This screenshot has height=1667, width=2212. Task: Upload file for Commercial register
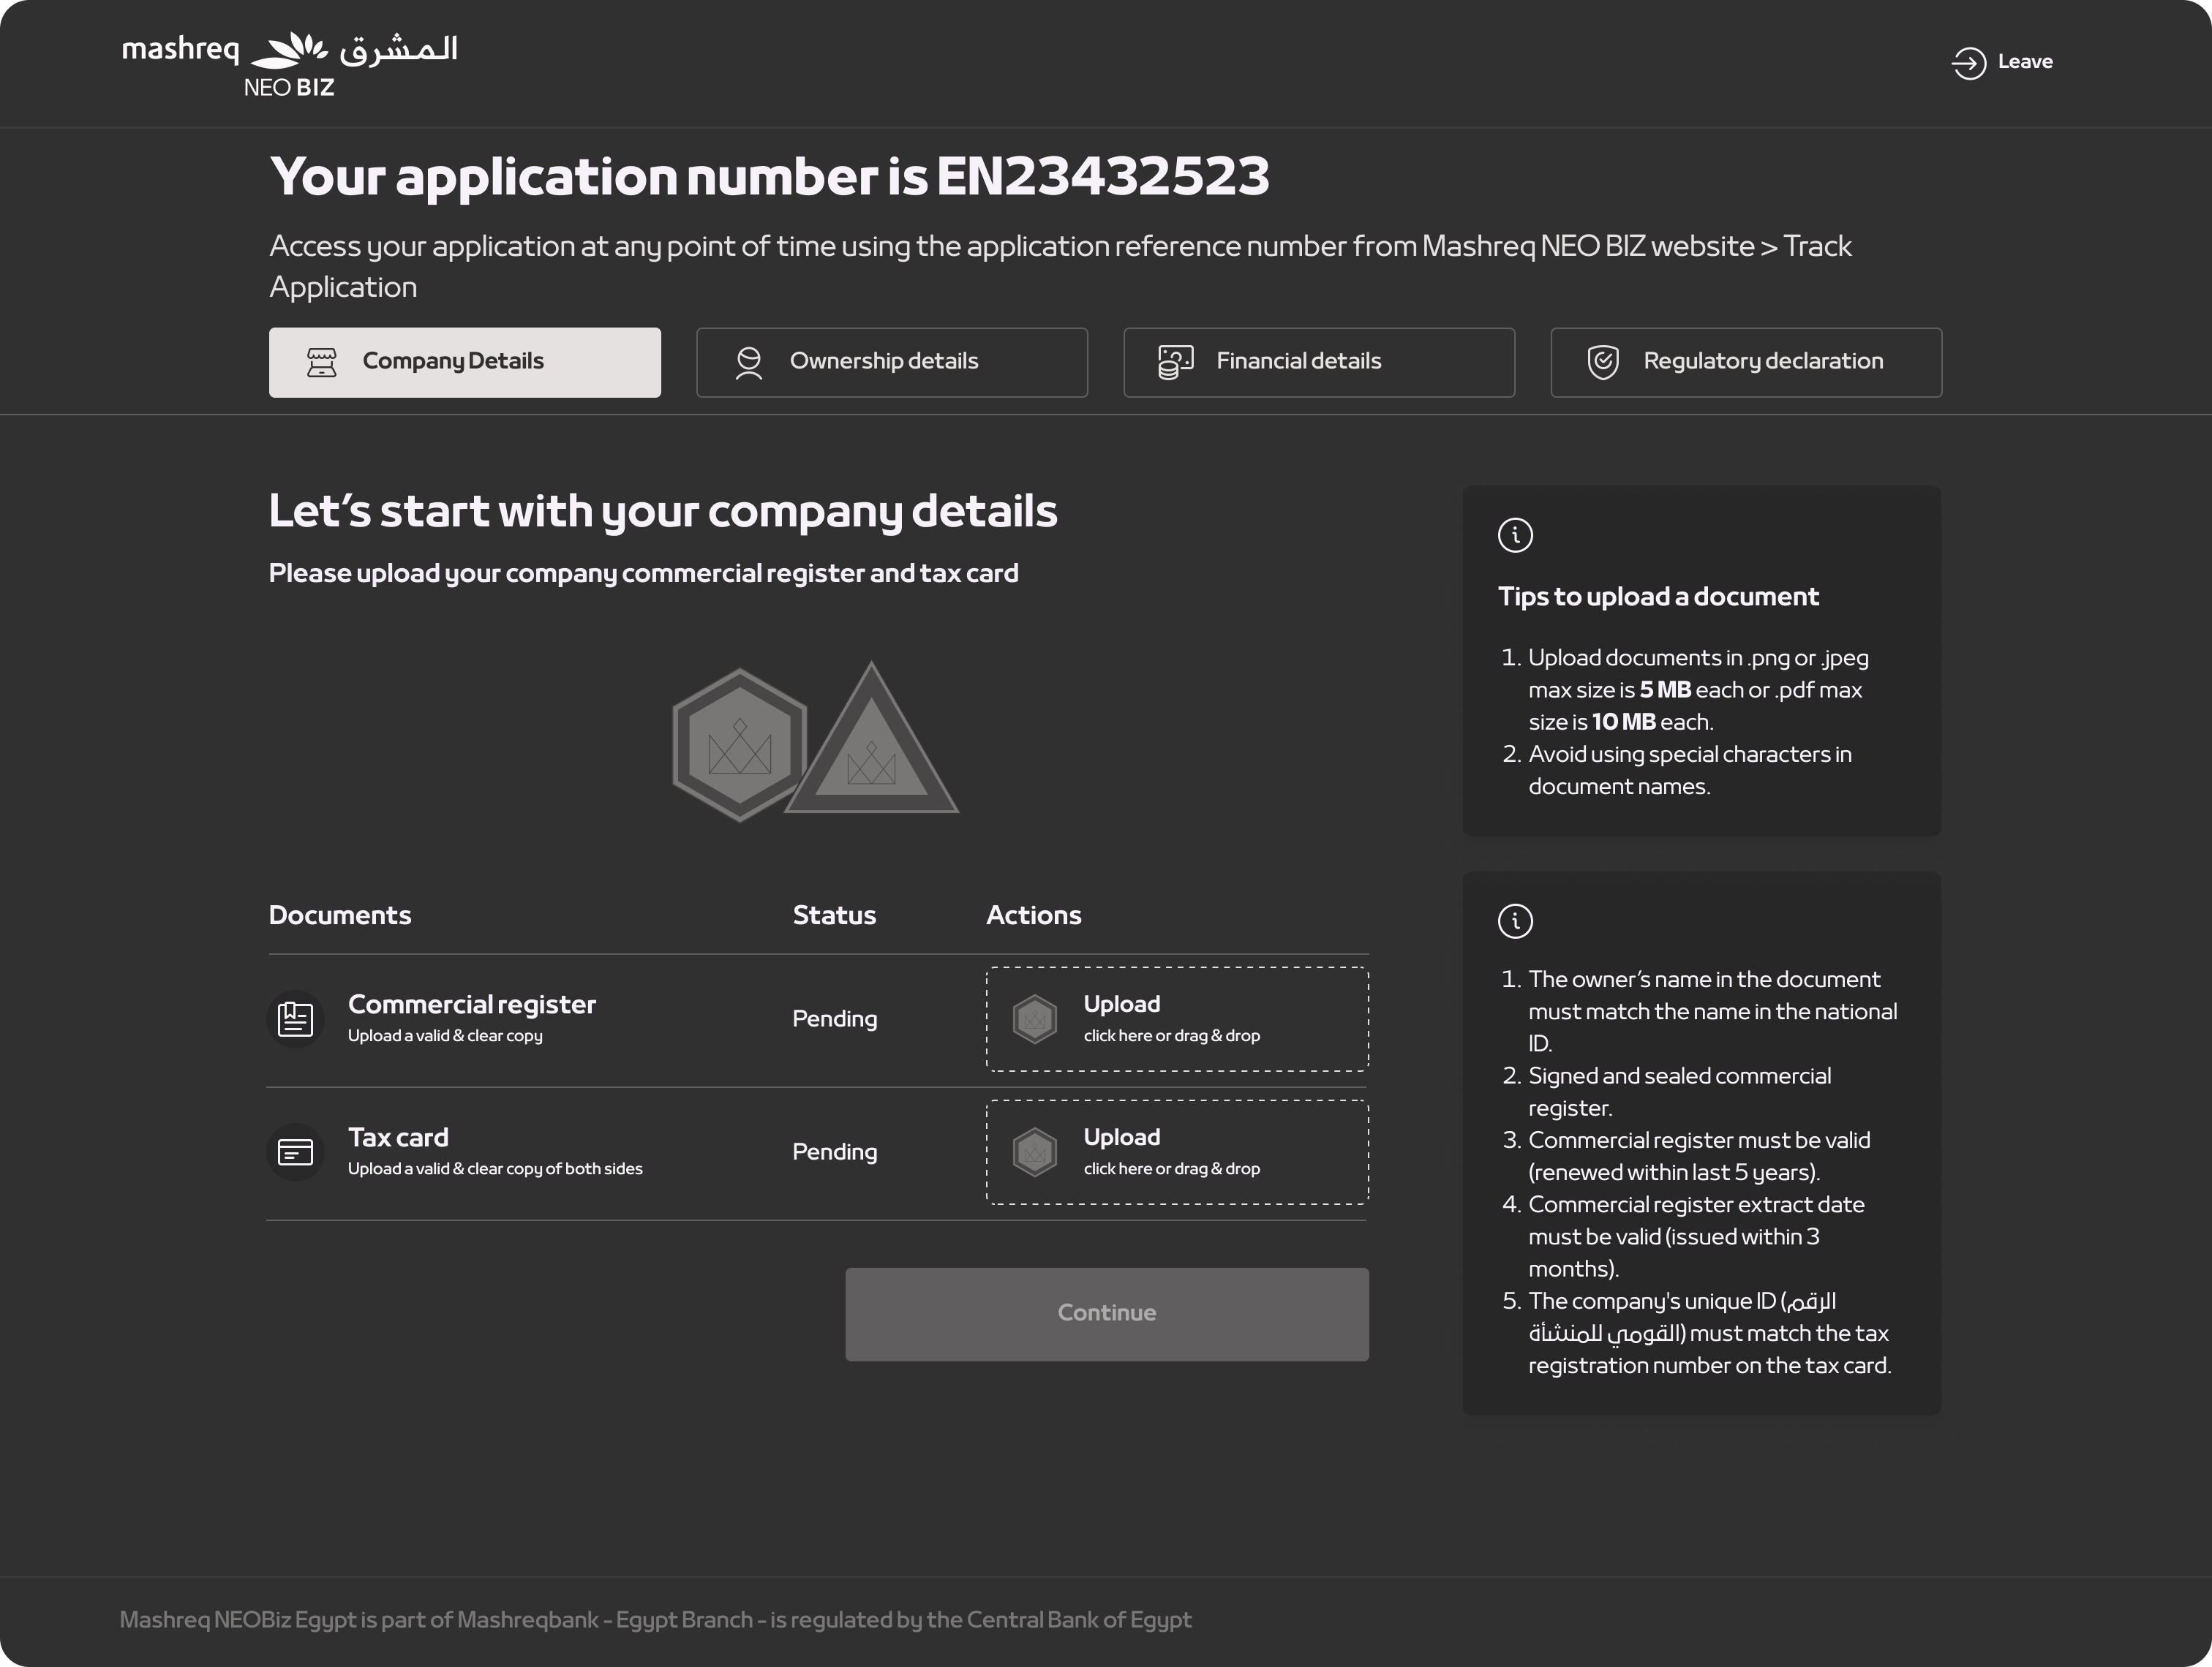(1176, 1019)
